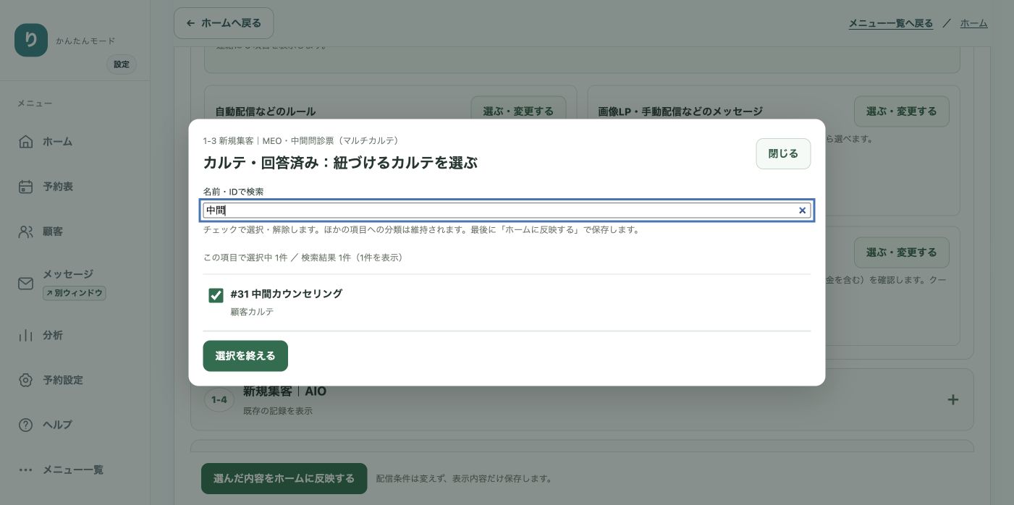Click the green app logo icon

click(x=31, y=41)
